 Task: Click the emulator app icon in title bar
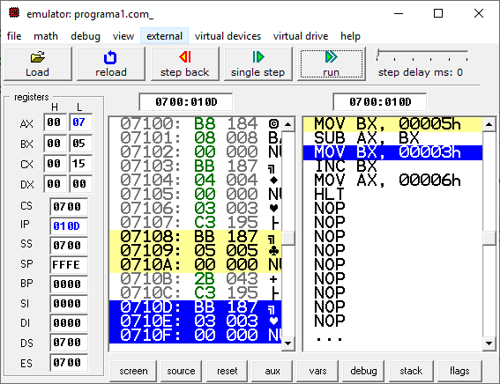pyautogui.click(x=14, y=13)
